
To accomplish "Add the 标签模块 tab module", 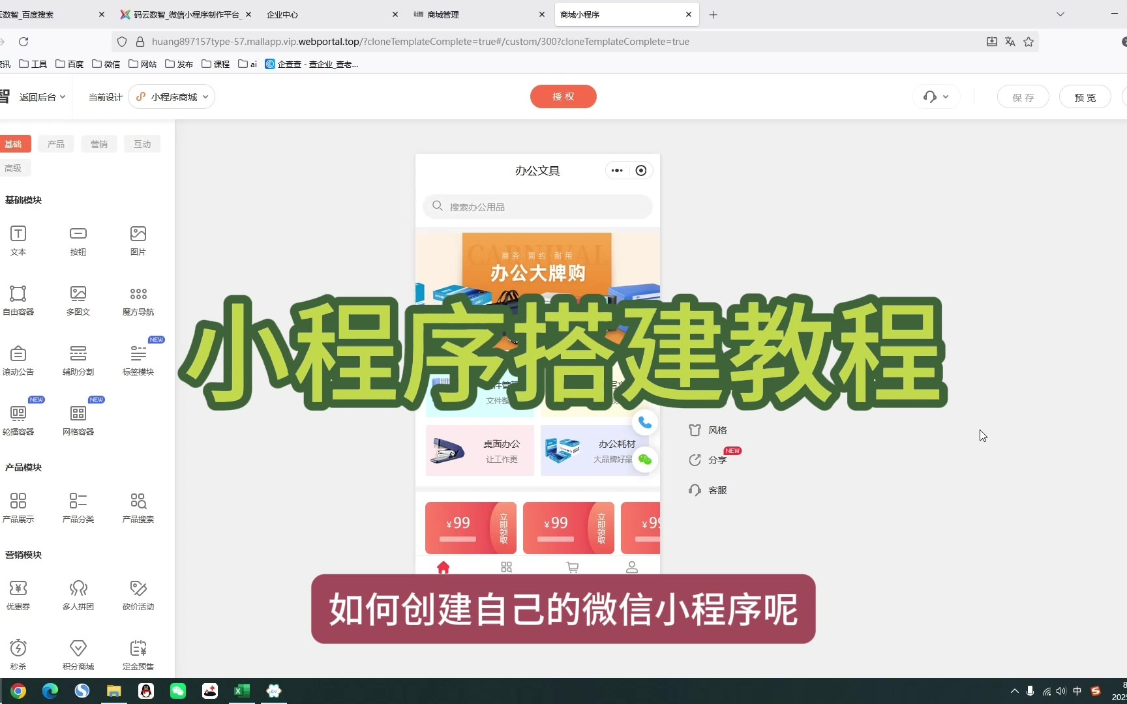I will click(138, 360).
